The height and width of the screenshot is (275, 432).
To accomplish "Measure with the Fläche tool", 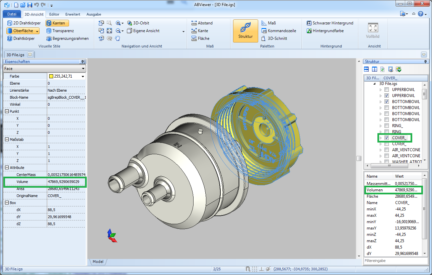I will pyautogui.click(x=200, y=38).
